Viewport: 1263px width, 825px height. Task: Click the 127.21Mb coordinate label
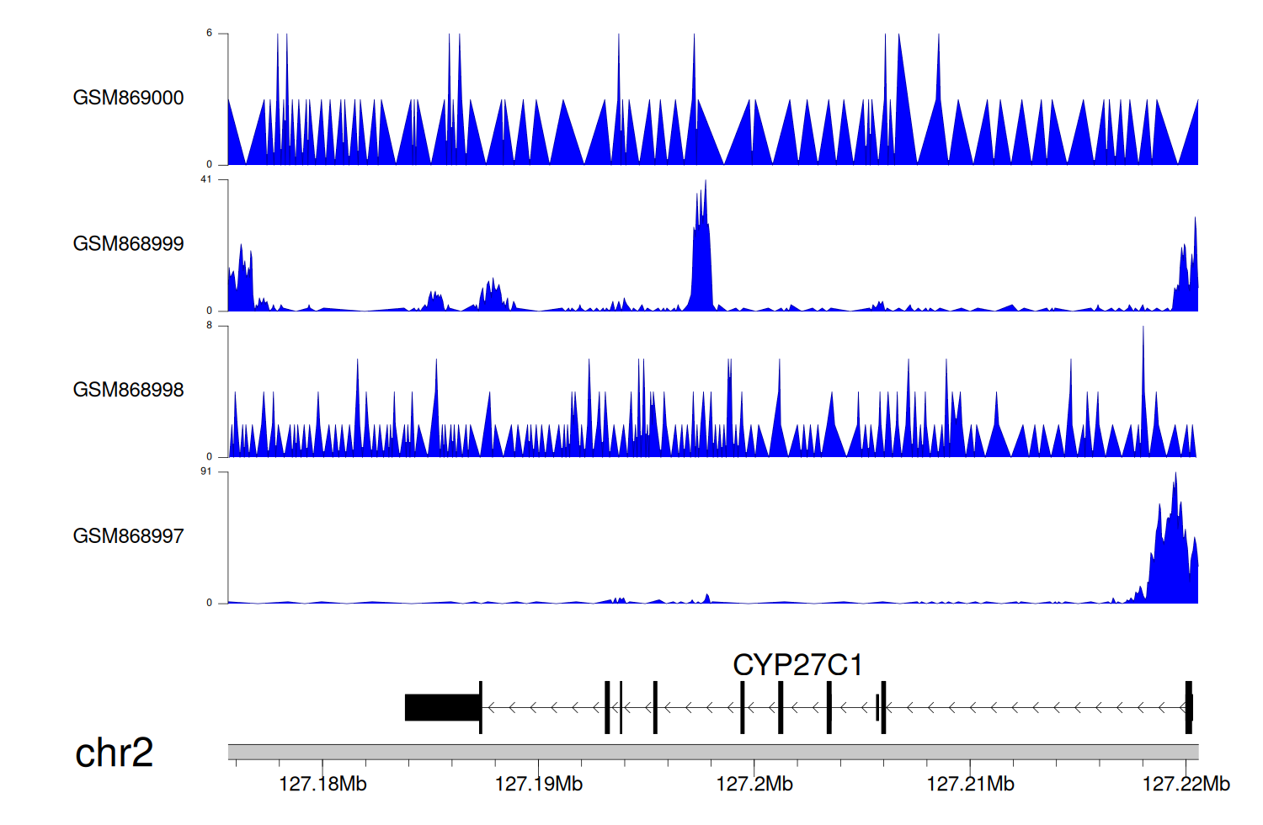(970, 785)
